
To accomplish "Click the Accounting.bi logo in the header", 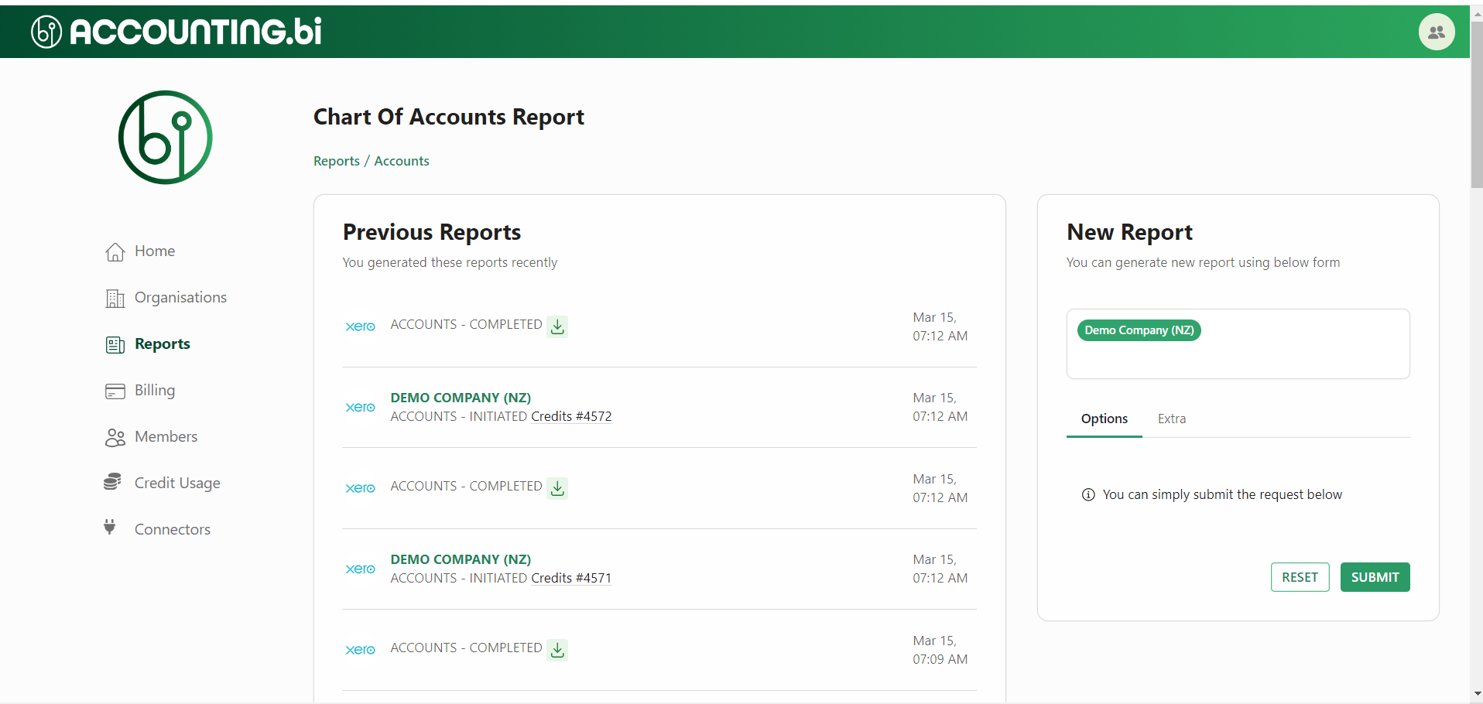I will click(174, 31).
